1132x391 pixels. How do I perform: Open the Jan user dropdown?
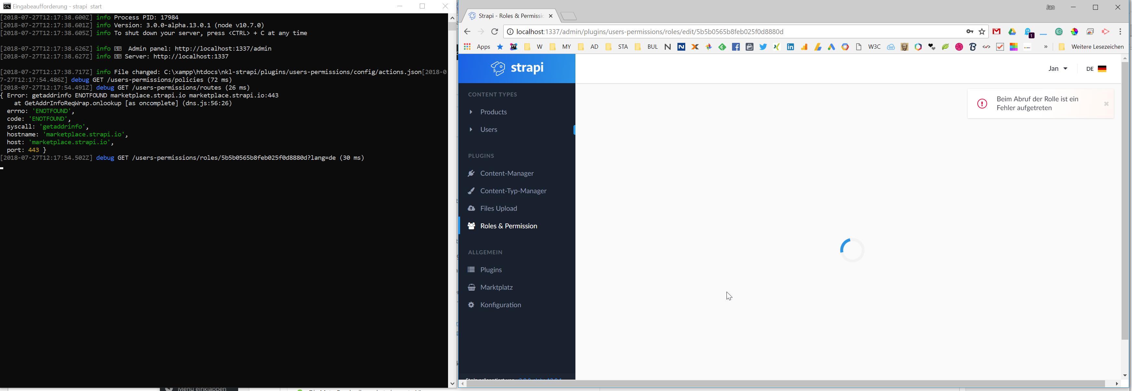1058,69
